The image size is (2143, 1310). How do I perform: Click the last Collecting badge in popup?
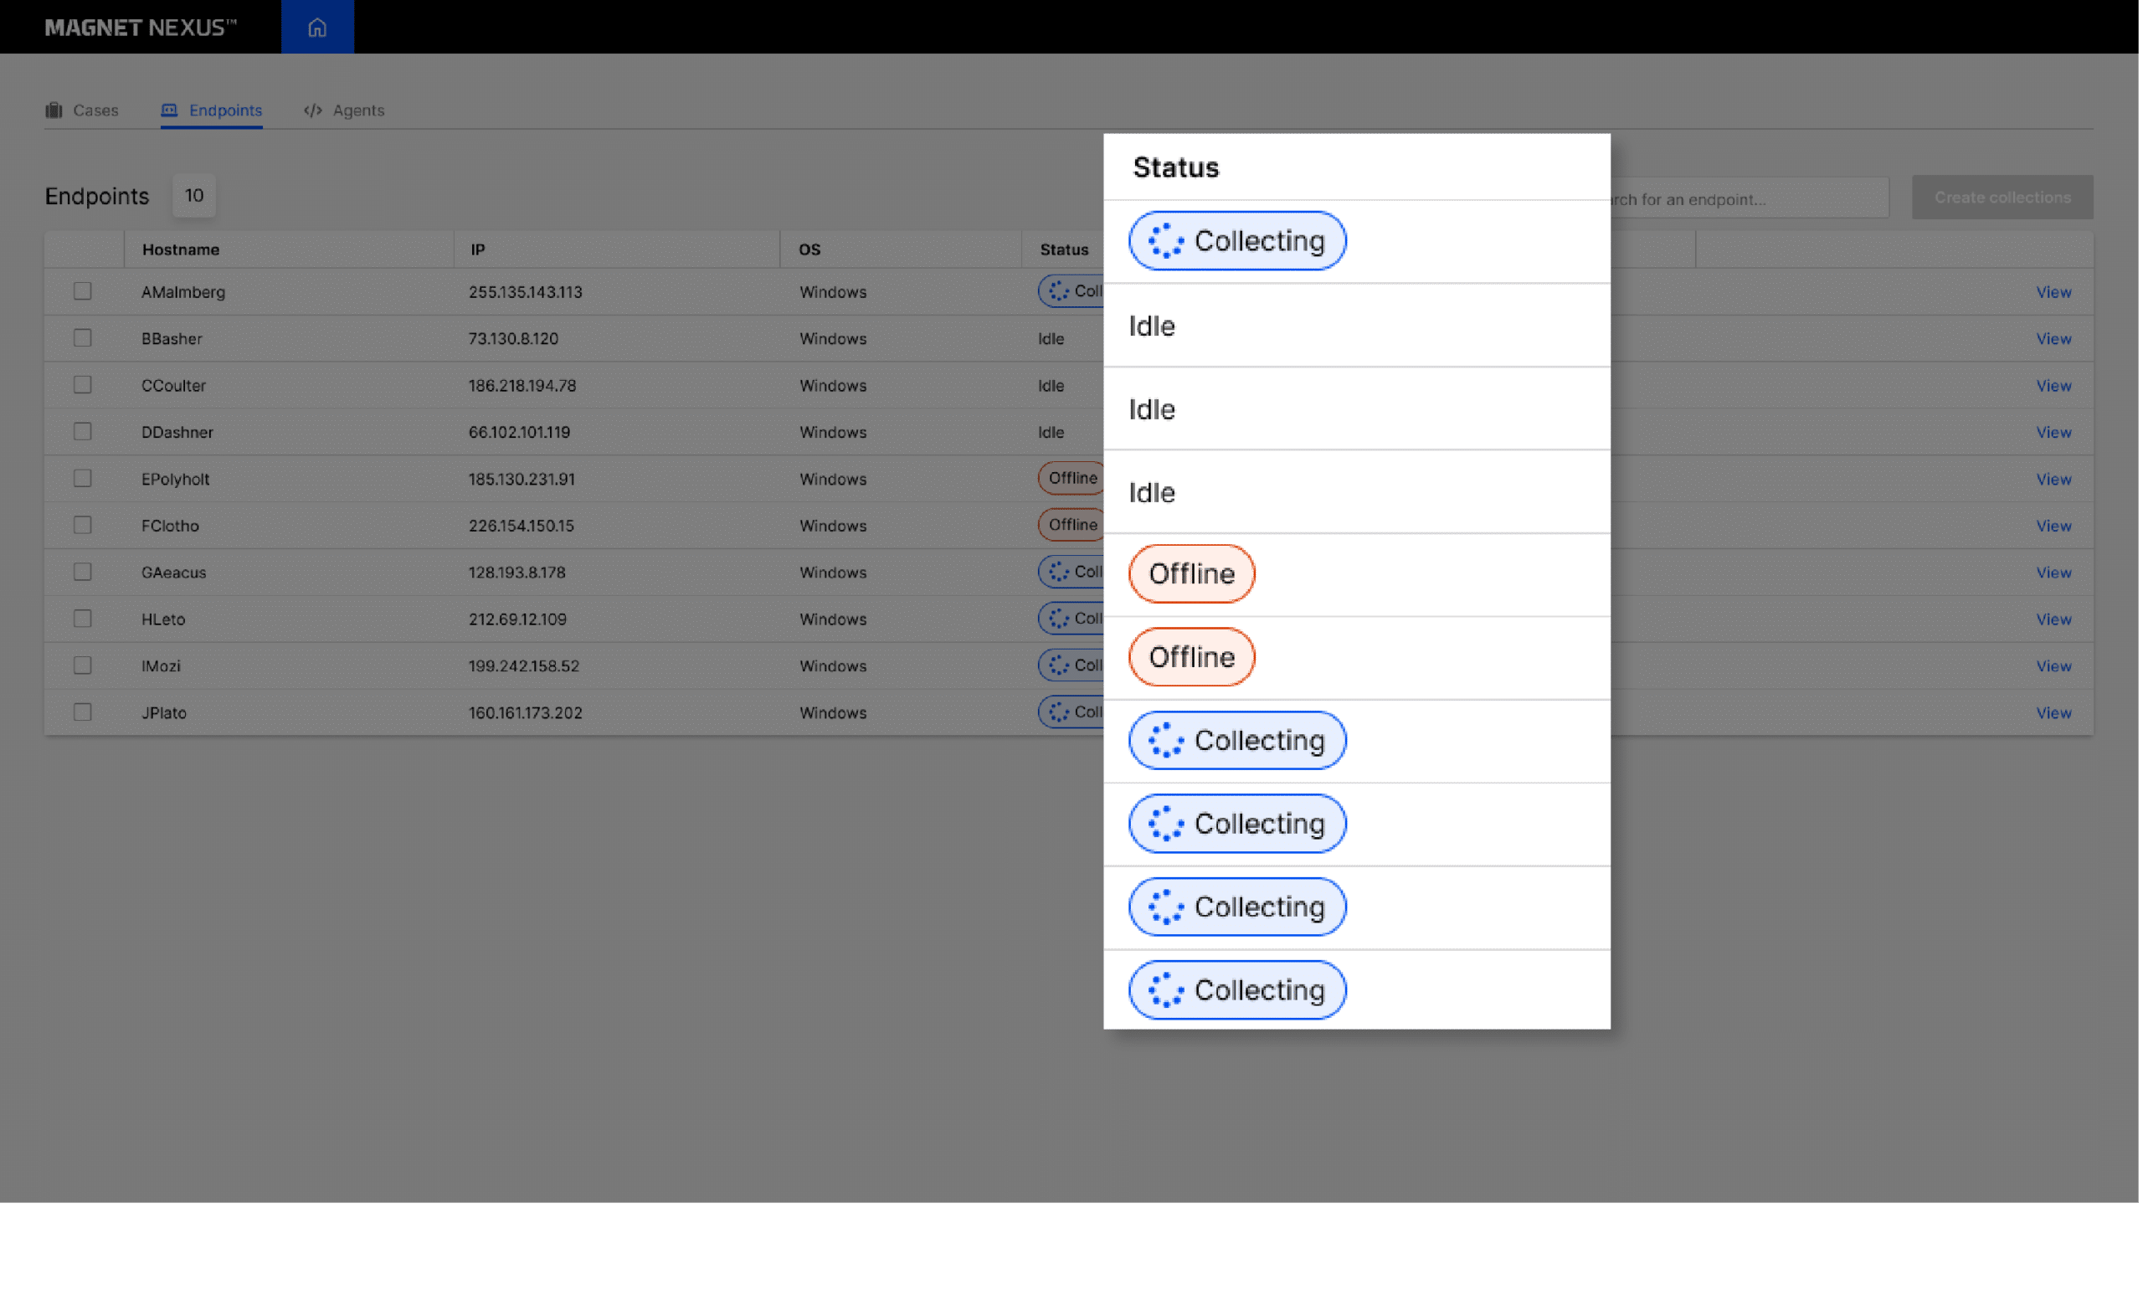(x=1236, y=990)
